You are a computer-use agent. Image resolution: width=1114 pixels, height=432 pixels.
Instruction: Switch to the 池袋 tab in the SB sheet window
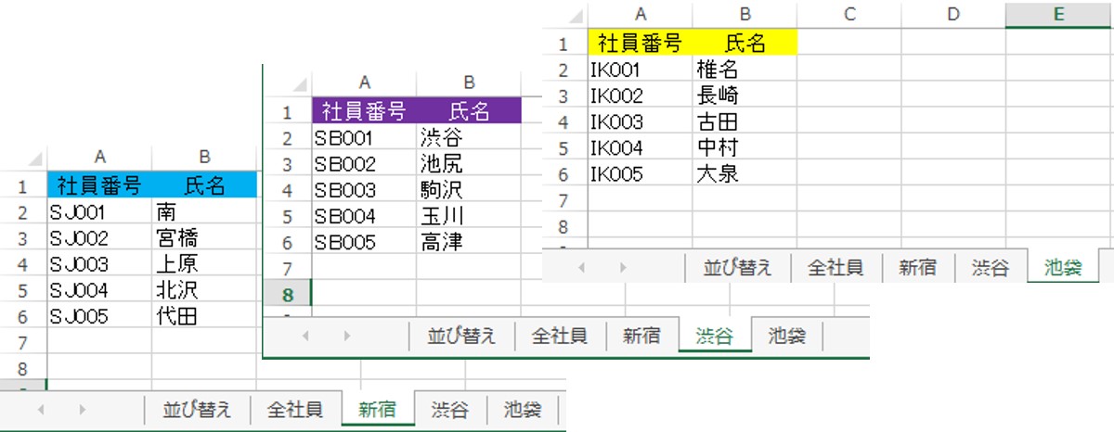point(787,336)
